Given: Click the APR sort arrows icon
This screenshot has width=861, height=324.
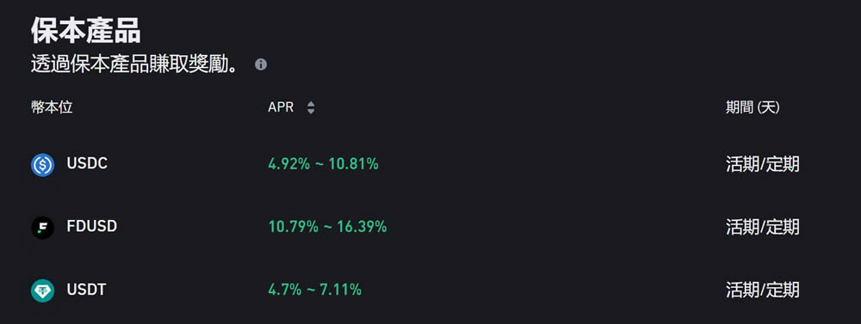Looking at the screenshot, I should pyautogui.click(x=311, y=107).
